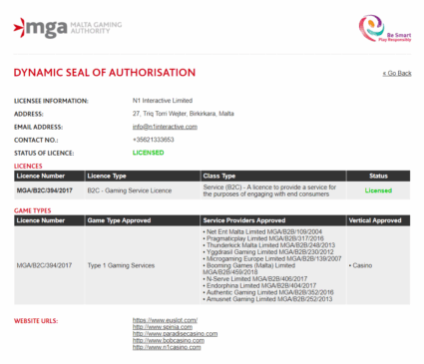Click the MGA Malta Gaming Authority logo
The height and width of the screenshot is (364, 424).
68,28
